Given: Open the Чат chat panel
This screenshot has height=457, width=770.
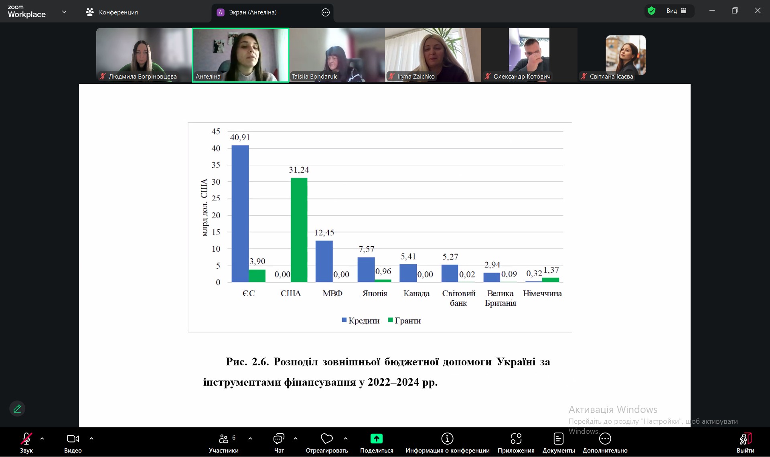Looking at the screenshot, I should (x=279, y=439).
